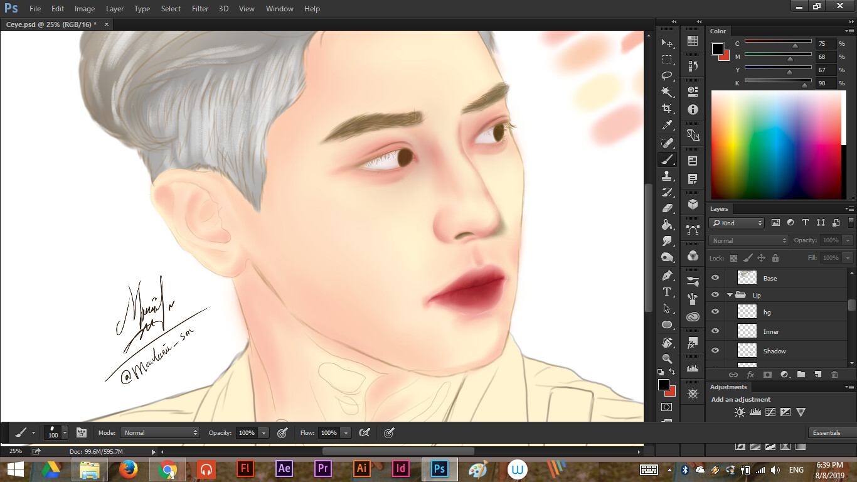The height and width of the screenshot is (482, 857).
Task: Select the Eyedropper tool
Action: [x=667, y=126]
